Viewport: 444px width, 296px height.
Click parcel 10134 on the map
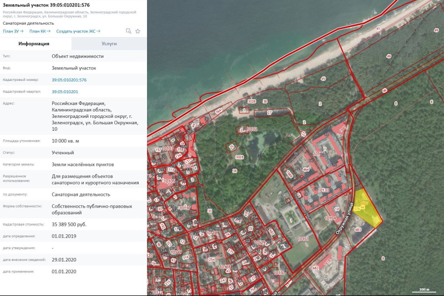click(x=330, y=218)
